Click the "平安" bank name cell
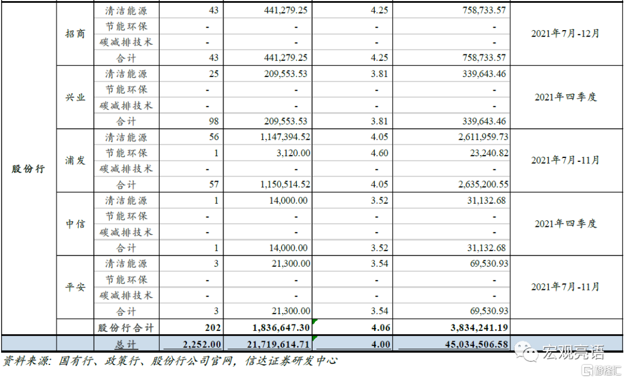Image resolution: width=625 pixels, height=380 pixels. (75, 287)
